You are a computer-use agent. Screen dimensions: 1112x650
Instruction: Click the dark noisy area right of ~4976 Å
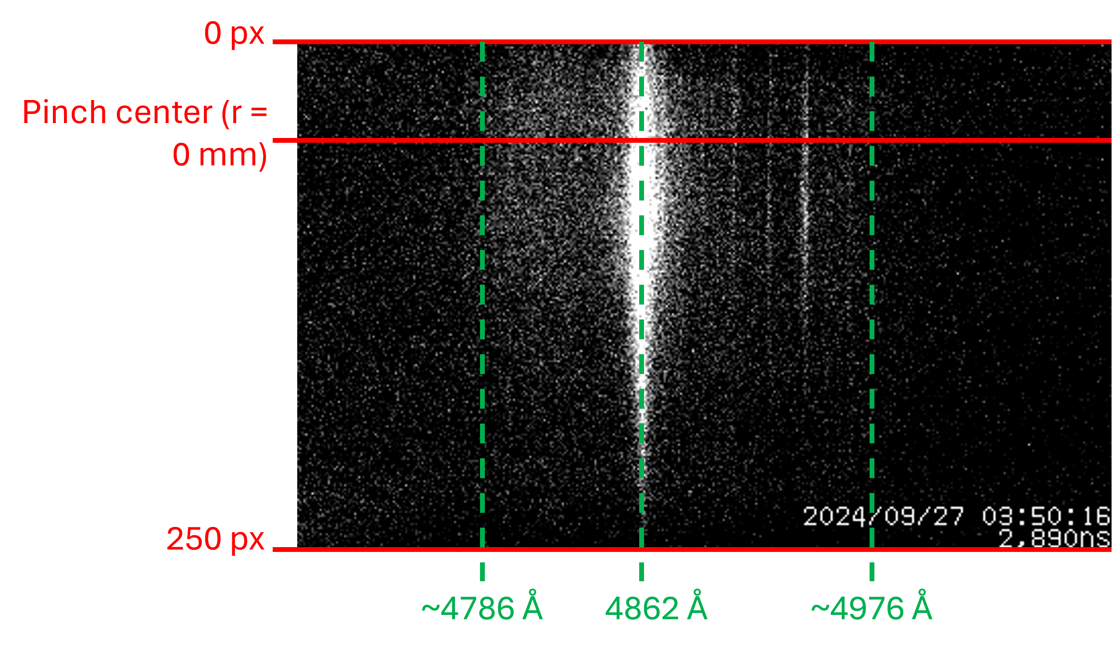986,288
